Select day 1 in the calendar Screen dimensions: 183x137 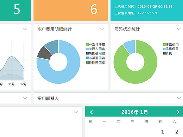click(x=163, y=132)
